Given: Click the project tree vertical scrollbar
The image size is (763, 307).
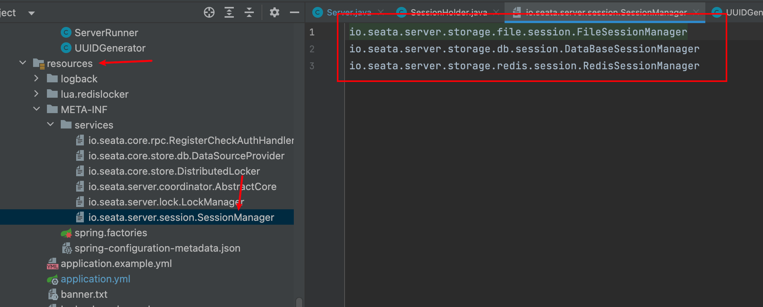Looking at the screenshot, I should pyautogui.click(x=299, y=302).
